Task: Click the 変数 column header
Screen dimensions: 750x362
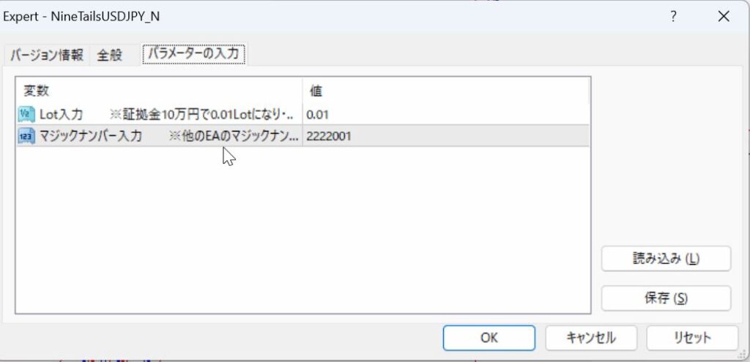Action: (159, 91)
